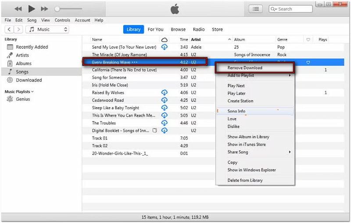The width and height of the screenshot is (351, 223).
Task: Open the Genius playlist
Action: pos(41,99)
